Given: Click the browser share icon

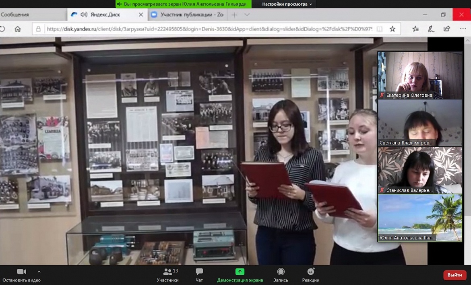Looking at the screenshot, I should [x=447, y=29].
